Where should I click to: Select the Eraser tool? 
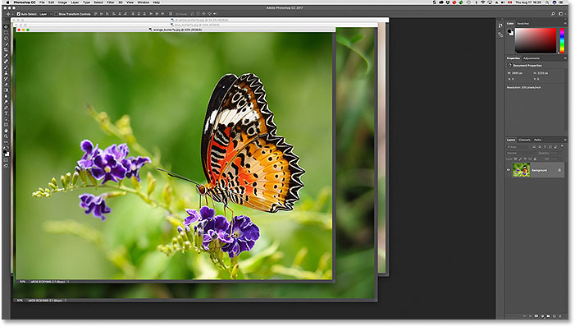(6, 84)
